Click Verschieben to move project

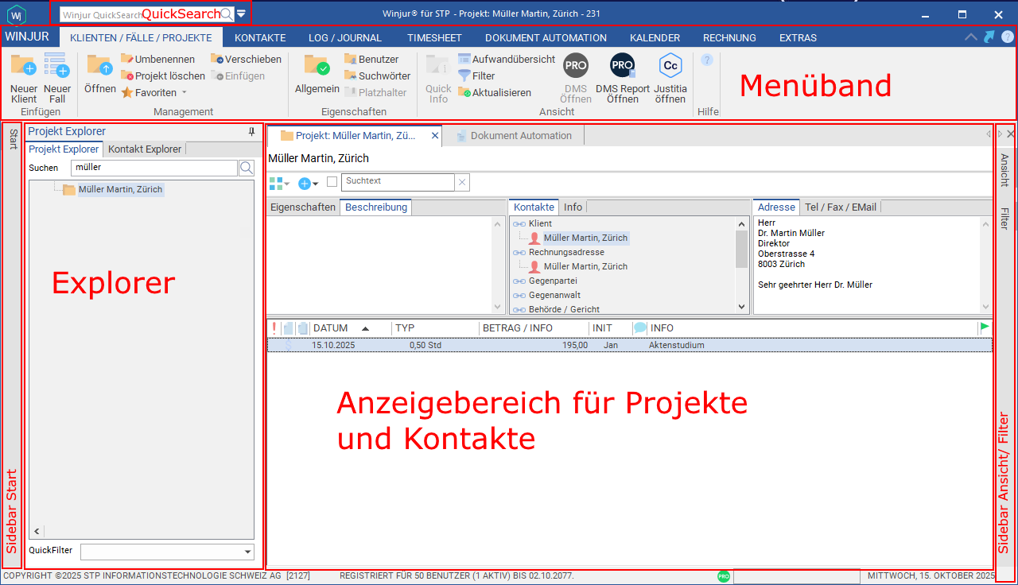[x=246, y=59]
